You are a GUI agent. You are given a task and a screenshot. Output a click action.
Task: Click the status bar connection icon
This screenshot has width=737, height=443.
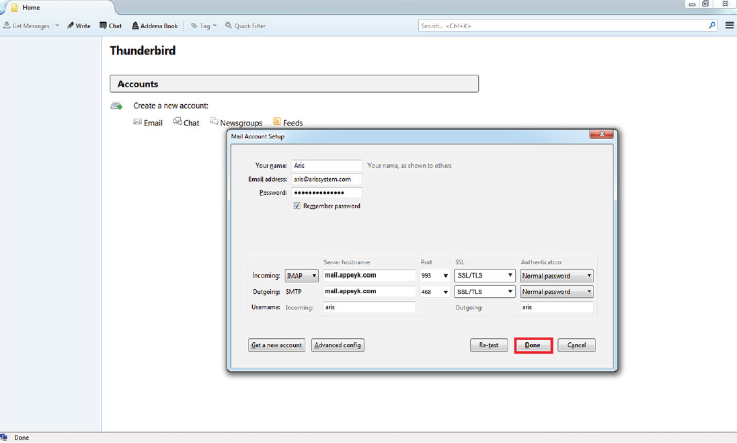coord(4,438)
